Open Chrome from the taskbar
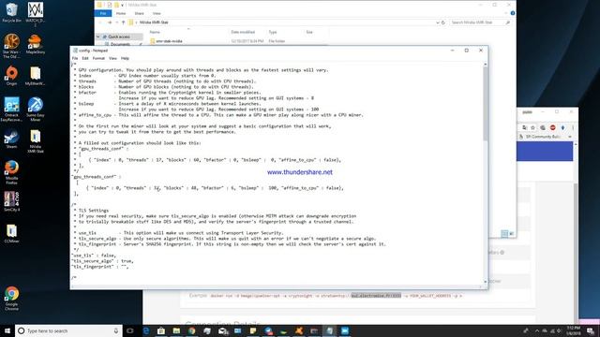This screenshot has width=600, height=337. tap(191, 330)
